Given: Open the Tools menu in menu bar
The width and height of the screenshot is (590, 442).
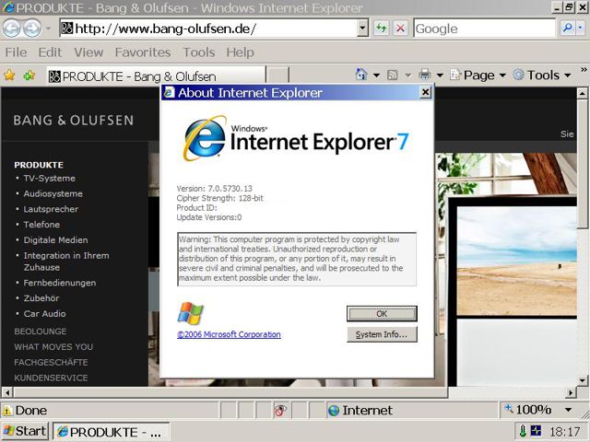Looking at the screenshot, I should point(199,52).
